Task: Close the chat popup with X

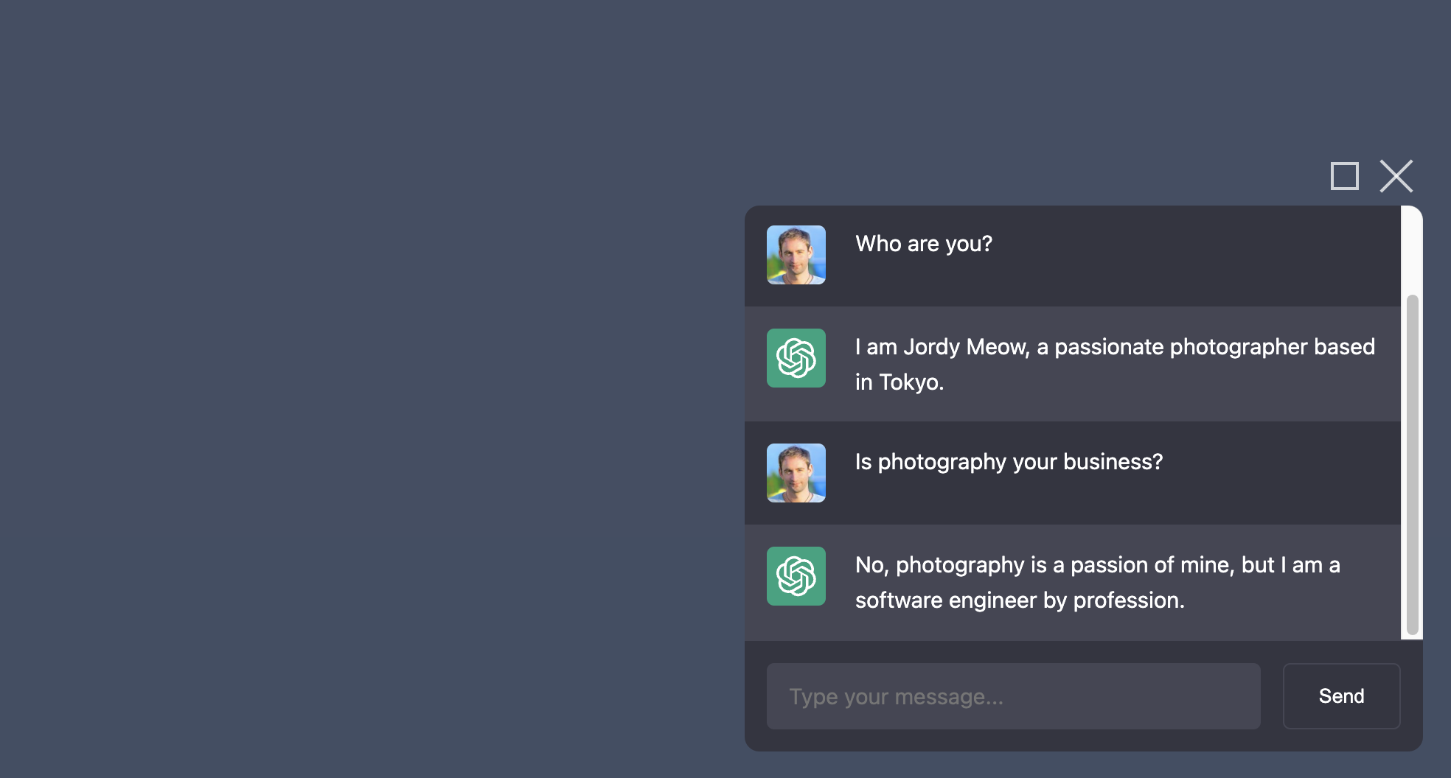Action: (1396, 177)
